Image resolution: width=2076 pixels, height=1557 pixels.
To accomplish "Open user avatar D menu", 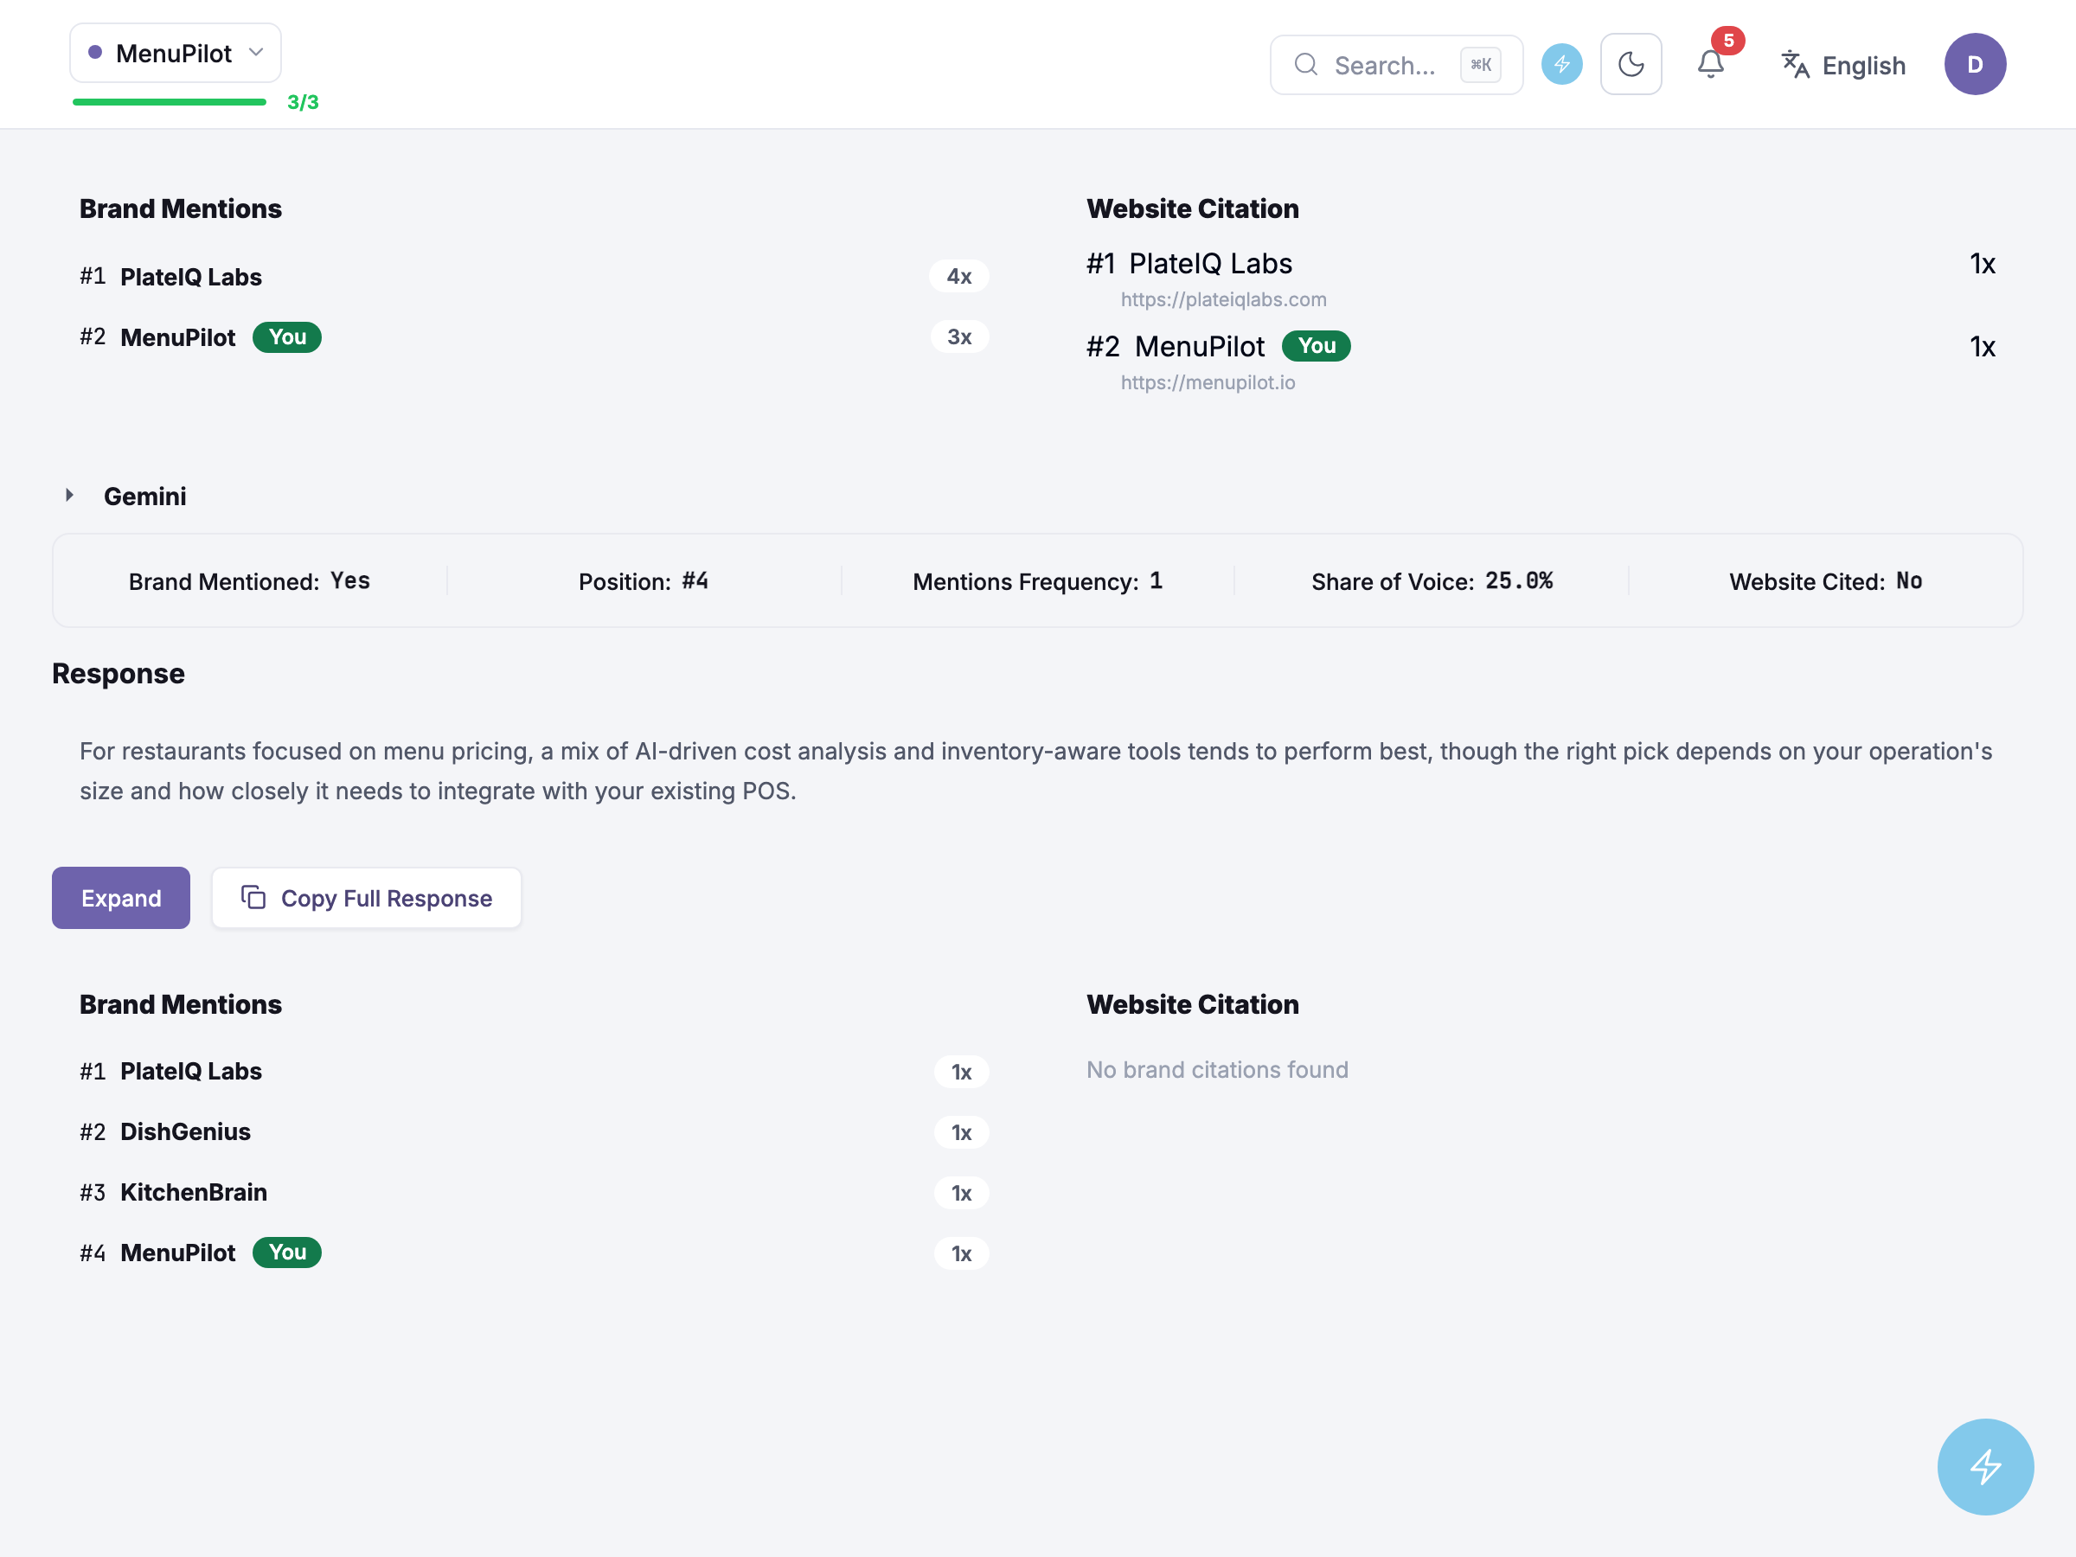I will (1975, 65).
